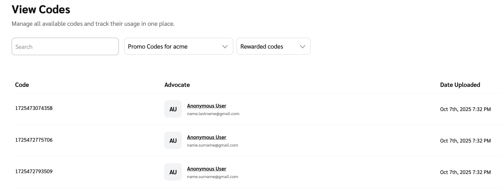503x196 pixels.
Task: Select code 1725473074358 in the table
Action: tap(34, 108)
